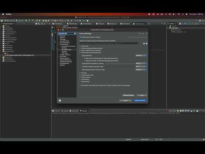The image size is (205, 154).
Task: Open the Eclipse menu in menu bar
Action: (x=9, y=14)
